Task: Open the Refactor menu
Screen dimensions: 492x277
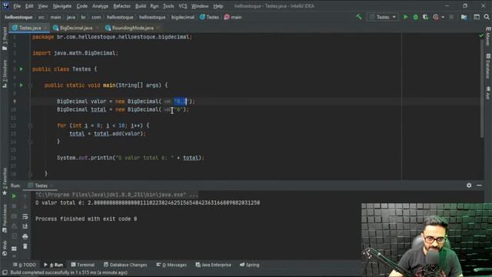Action: coord(121,6)
